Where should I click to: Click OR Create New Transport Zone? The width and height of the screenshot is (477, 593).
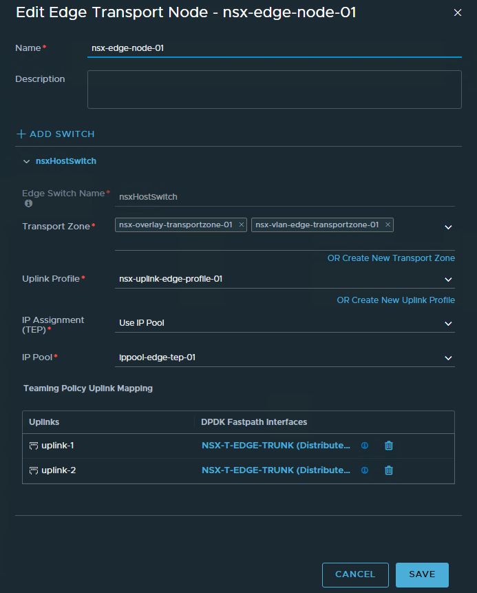coord(391,258)
